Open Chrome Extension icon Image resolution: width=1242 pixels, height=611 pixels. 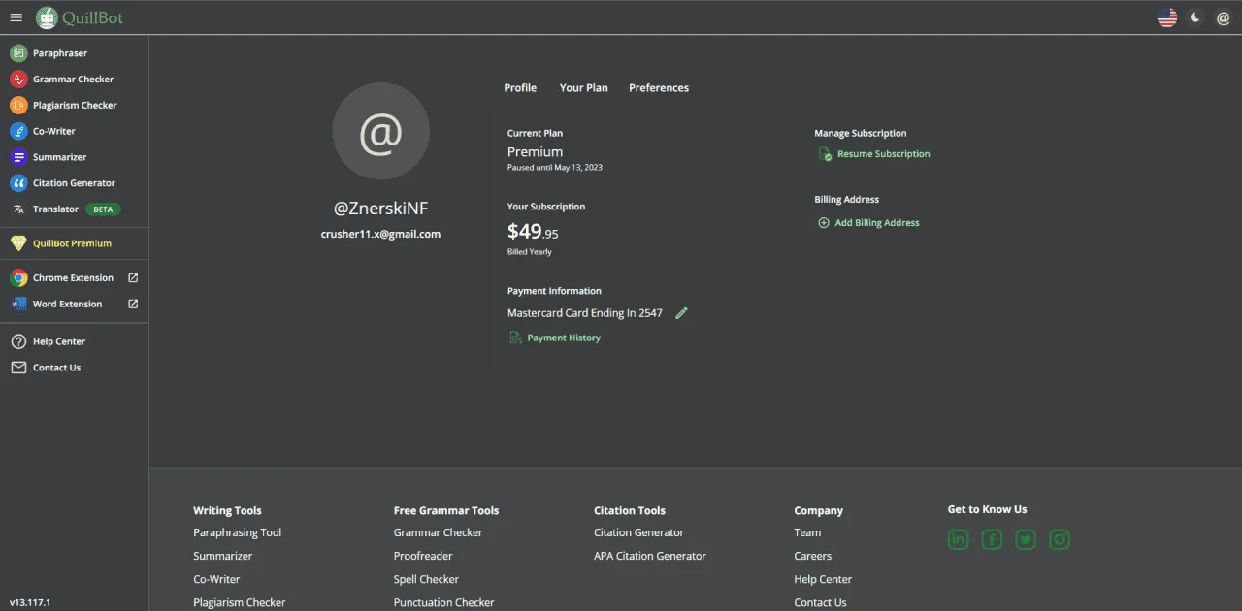18,278
